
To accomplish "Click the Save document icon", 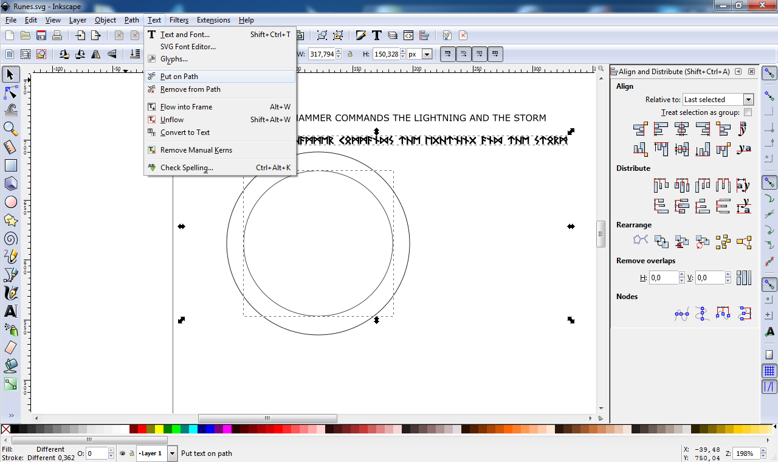I will [41, 35].
